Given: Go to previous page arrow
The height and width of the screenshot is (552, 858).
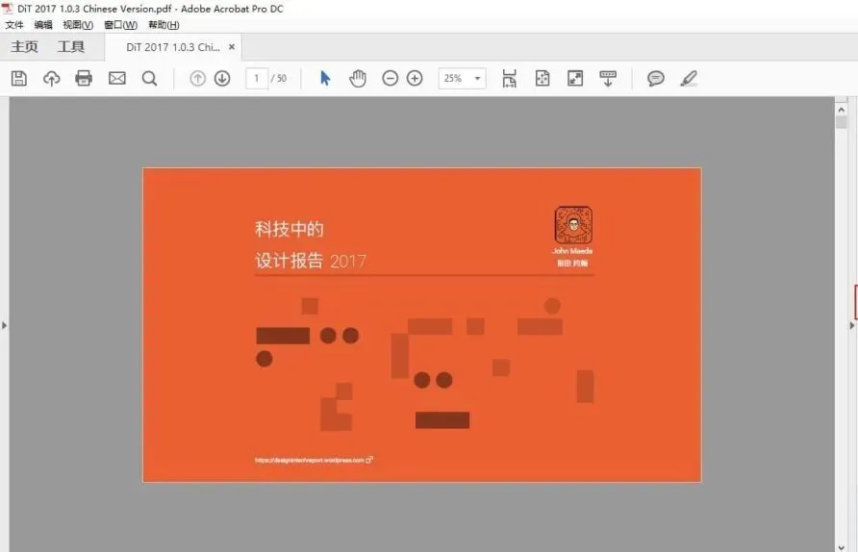Looking at the screenshot, I should [197, 78].
